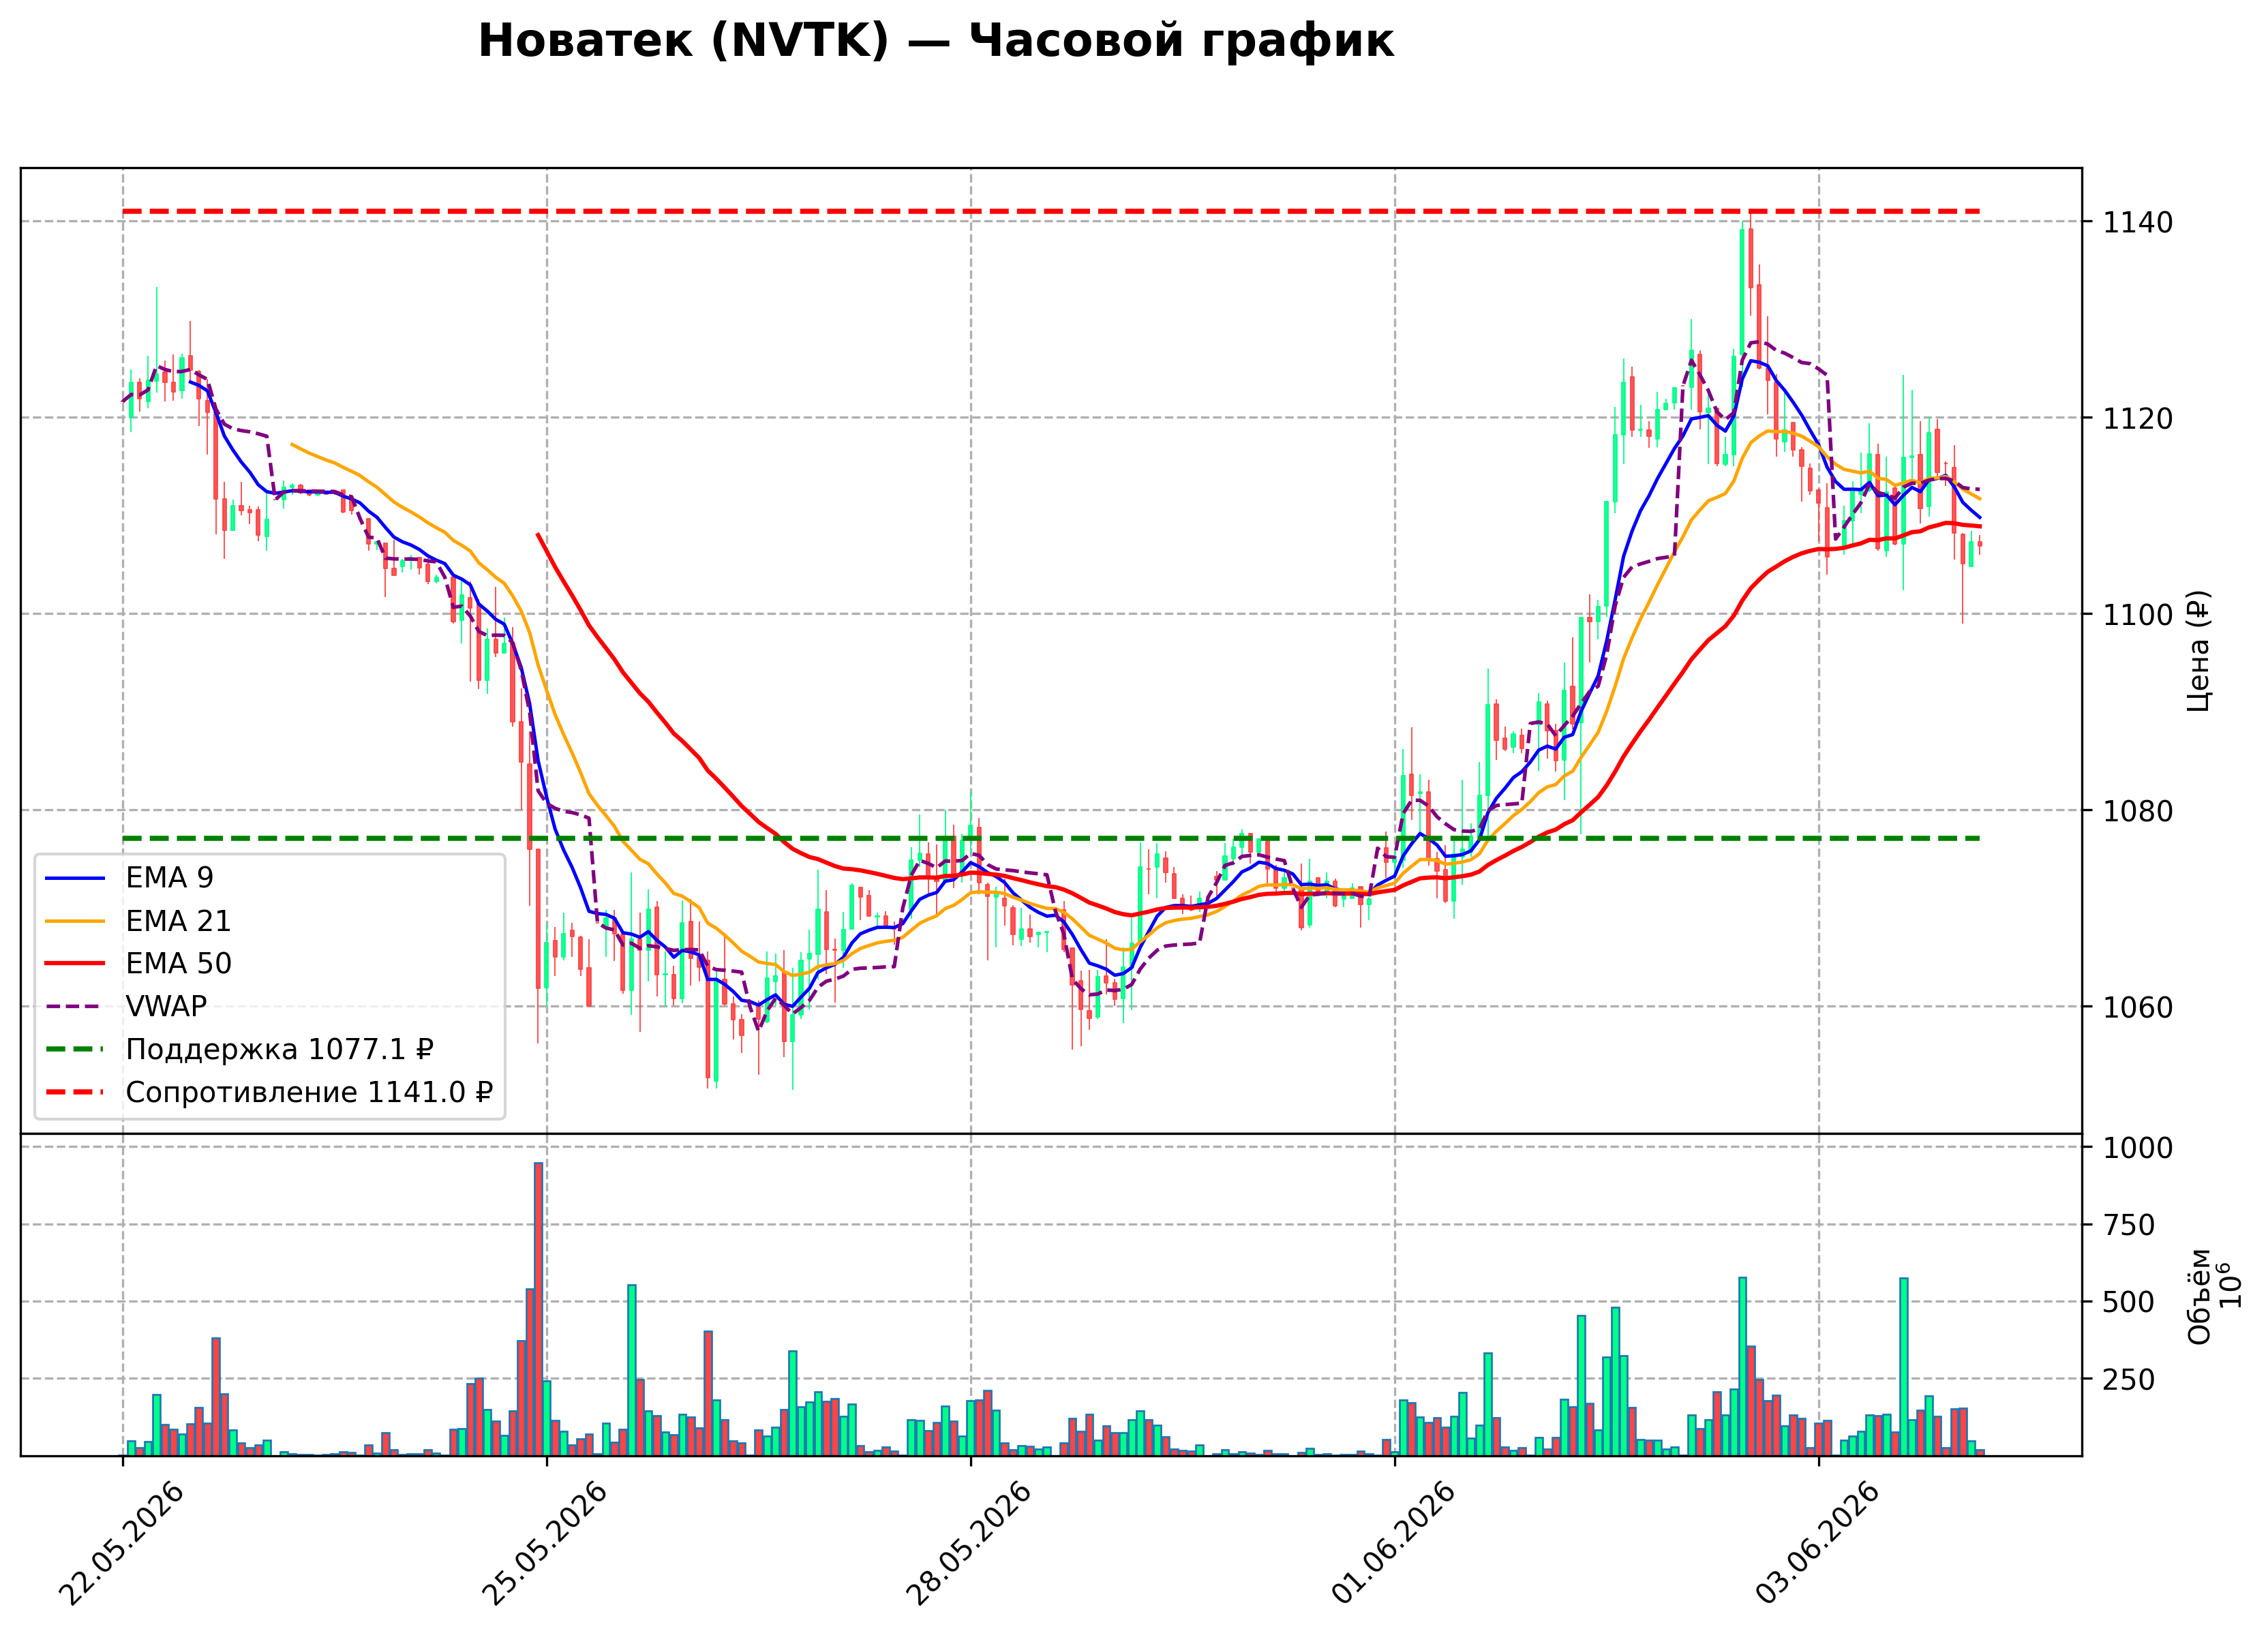Click the green dashed Поддержка sample in legend
This screenshot has width=2268, height=1631.
[75, 1050]
